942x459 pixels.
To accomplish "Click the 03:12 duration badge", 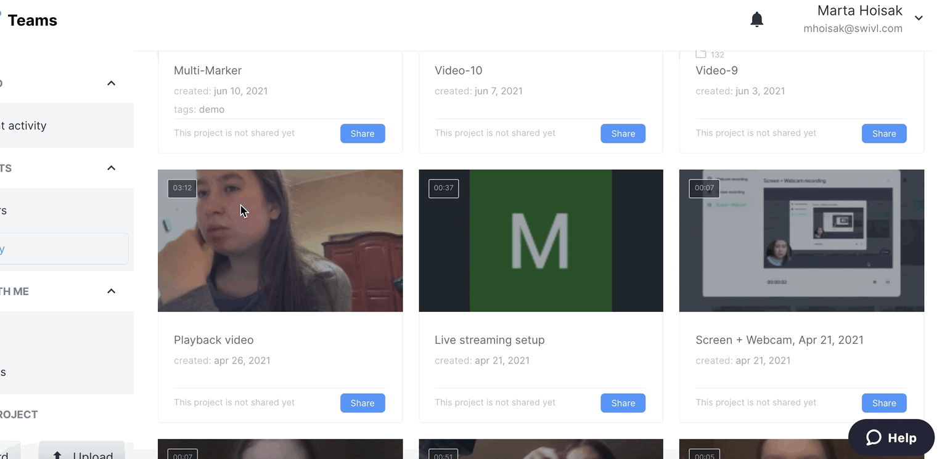I will point(182,188).
